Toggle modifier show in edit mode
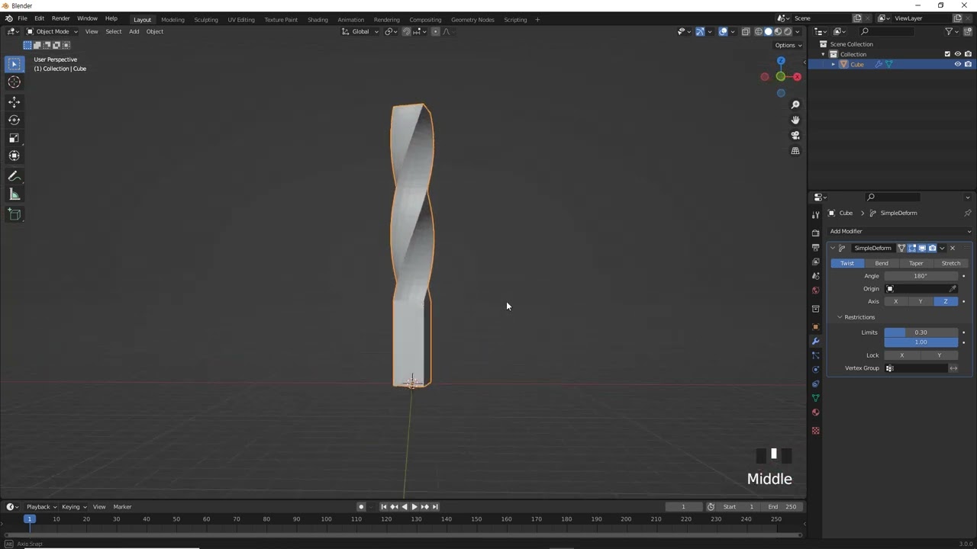The image size is (977, 549). click(912, 248)
